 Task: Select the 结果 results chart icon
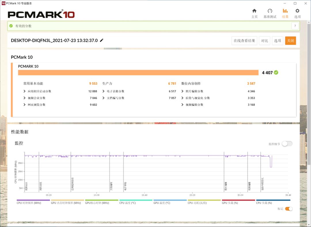tap(285, 11)
